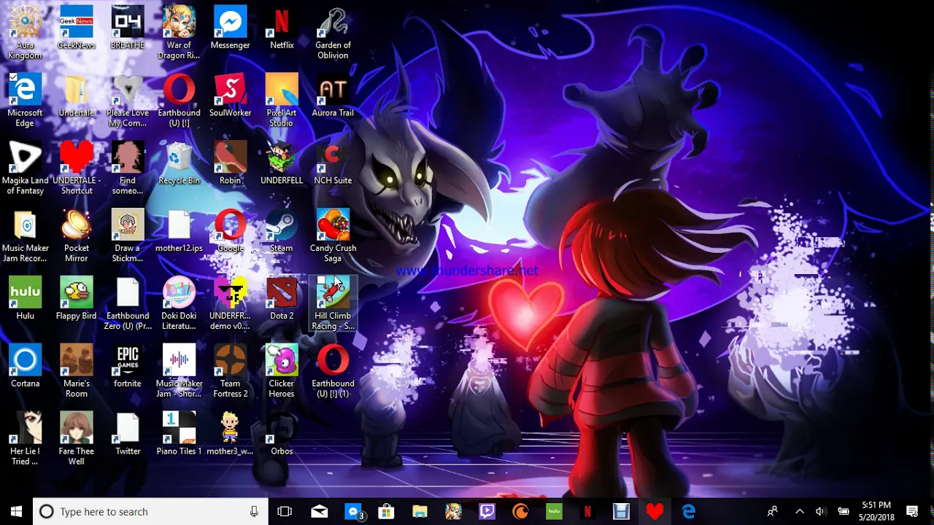The height and width of the screenshot is (525, 934).
Task: Select NCH Suite desktop shortcut
Action: (333, 163)
